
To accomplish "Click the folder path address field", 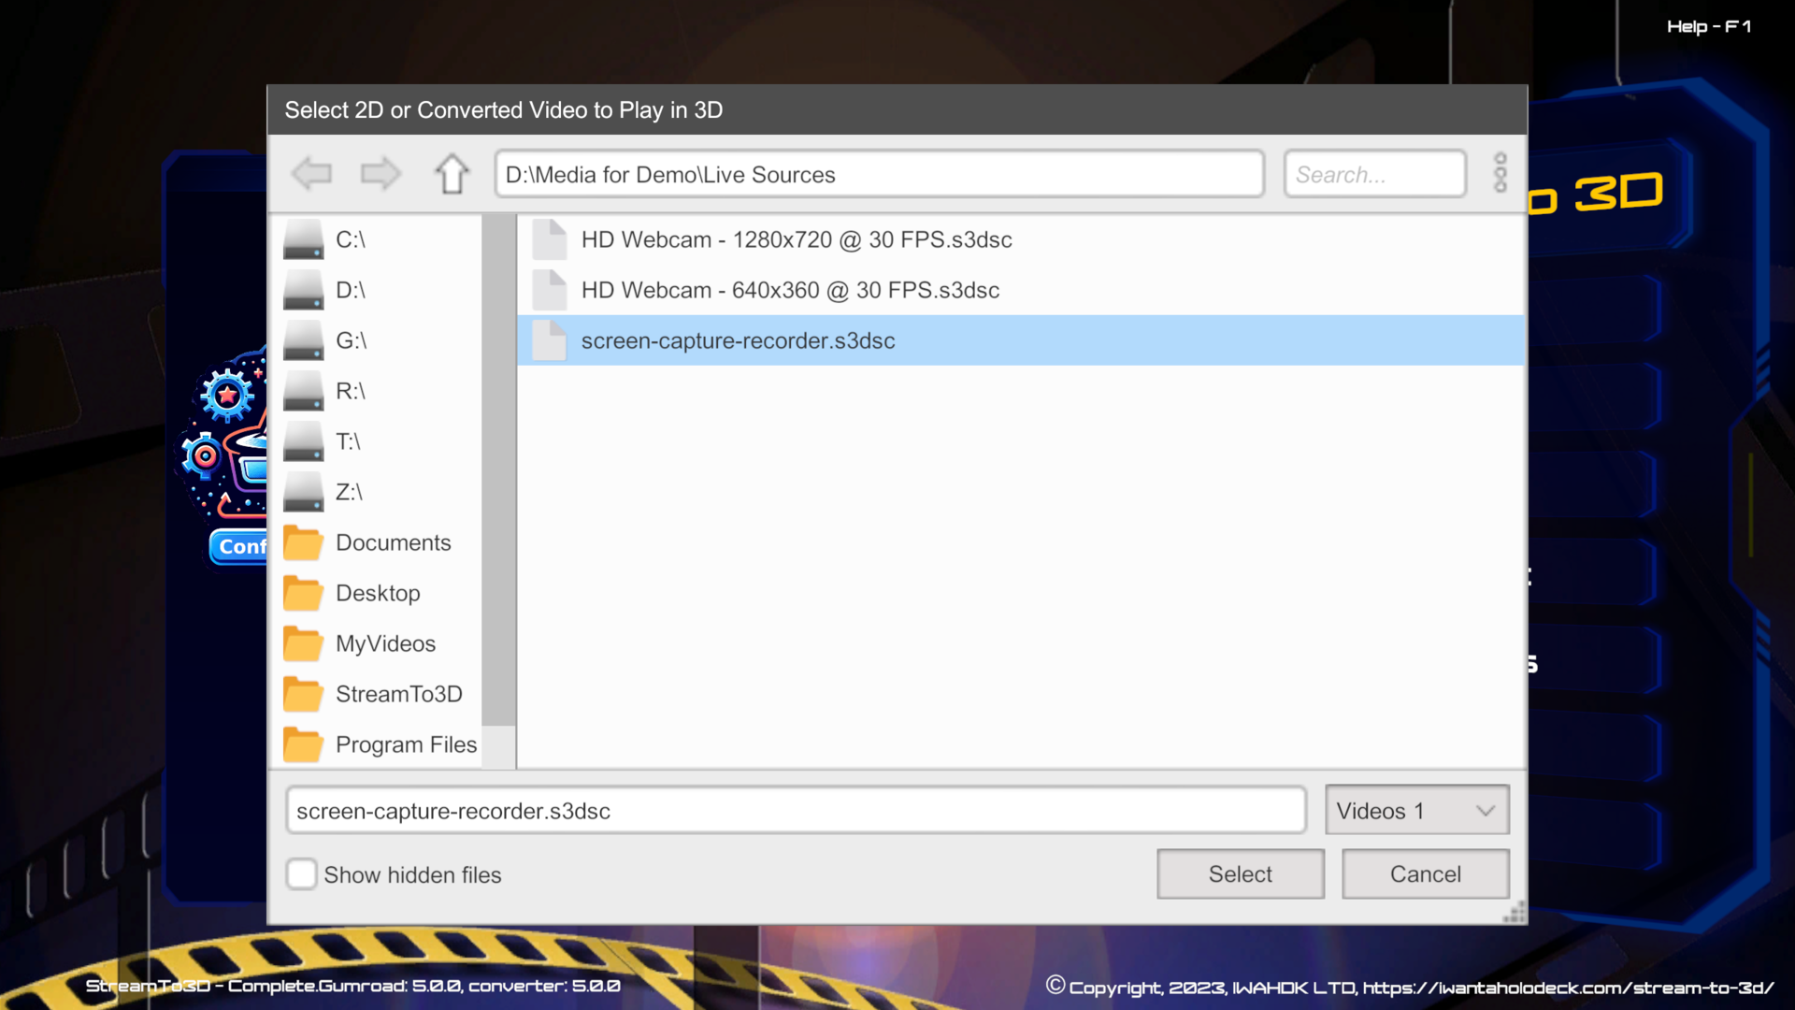I will [879, 175].
